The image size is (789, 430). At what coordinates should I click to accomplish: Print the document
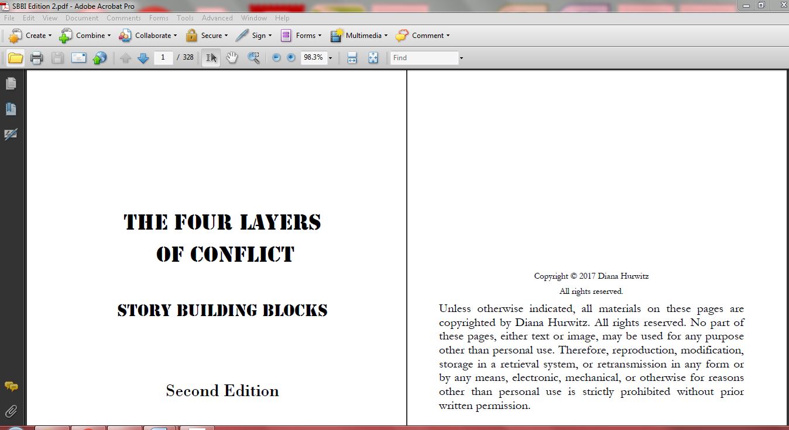(x=37, y=58)
